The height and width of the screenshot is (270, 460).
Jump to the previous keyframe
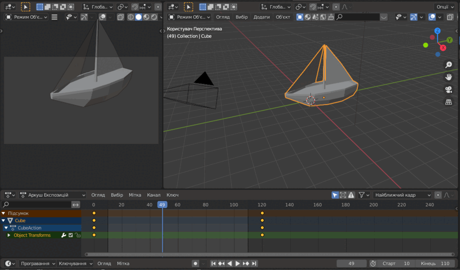pos(221,264)
